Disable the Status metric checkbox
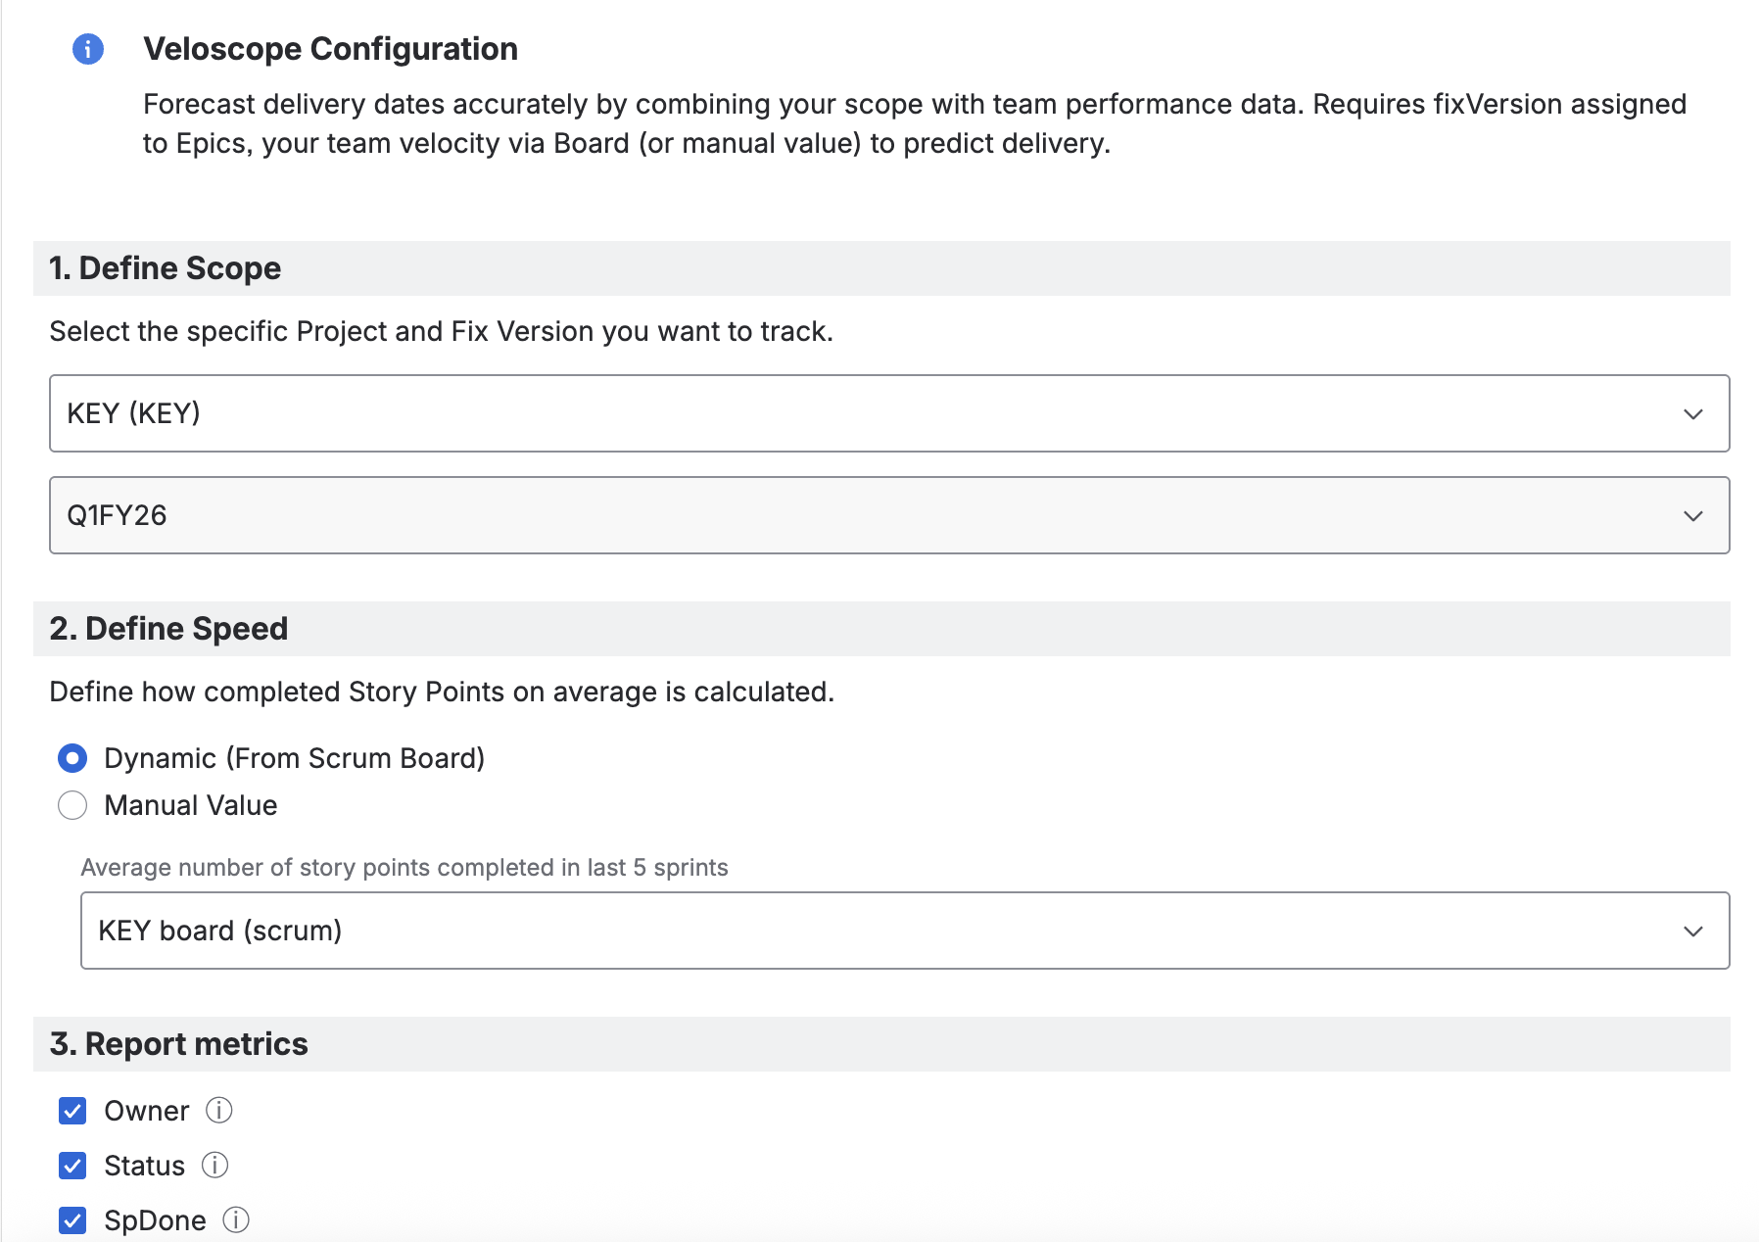The width and height of the screenshot is (1759, 1242). coord(72,1166)
